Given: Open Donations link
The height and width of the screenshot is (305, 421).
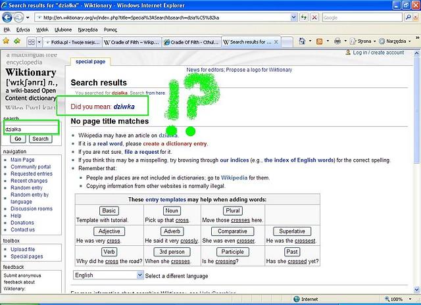Looking at the screenshot, I should point(22,223).
